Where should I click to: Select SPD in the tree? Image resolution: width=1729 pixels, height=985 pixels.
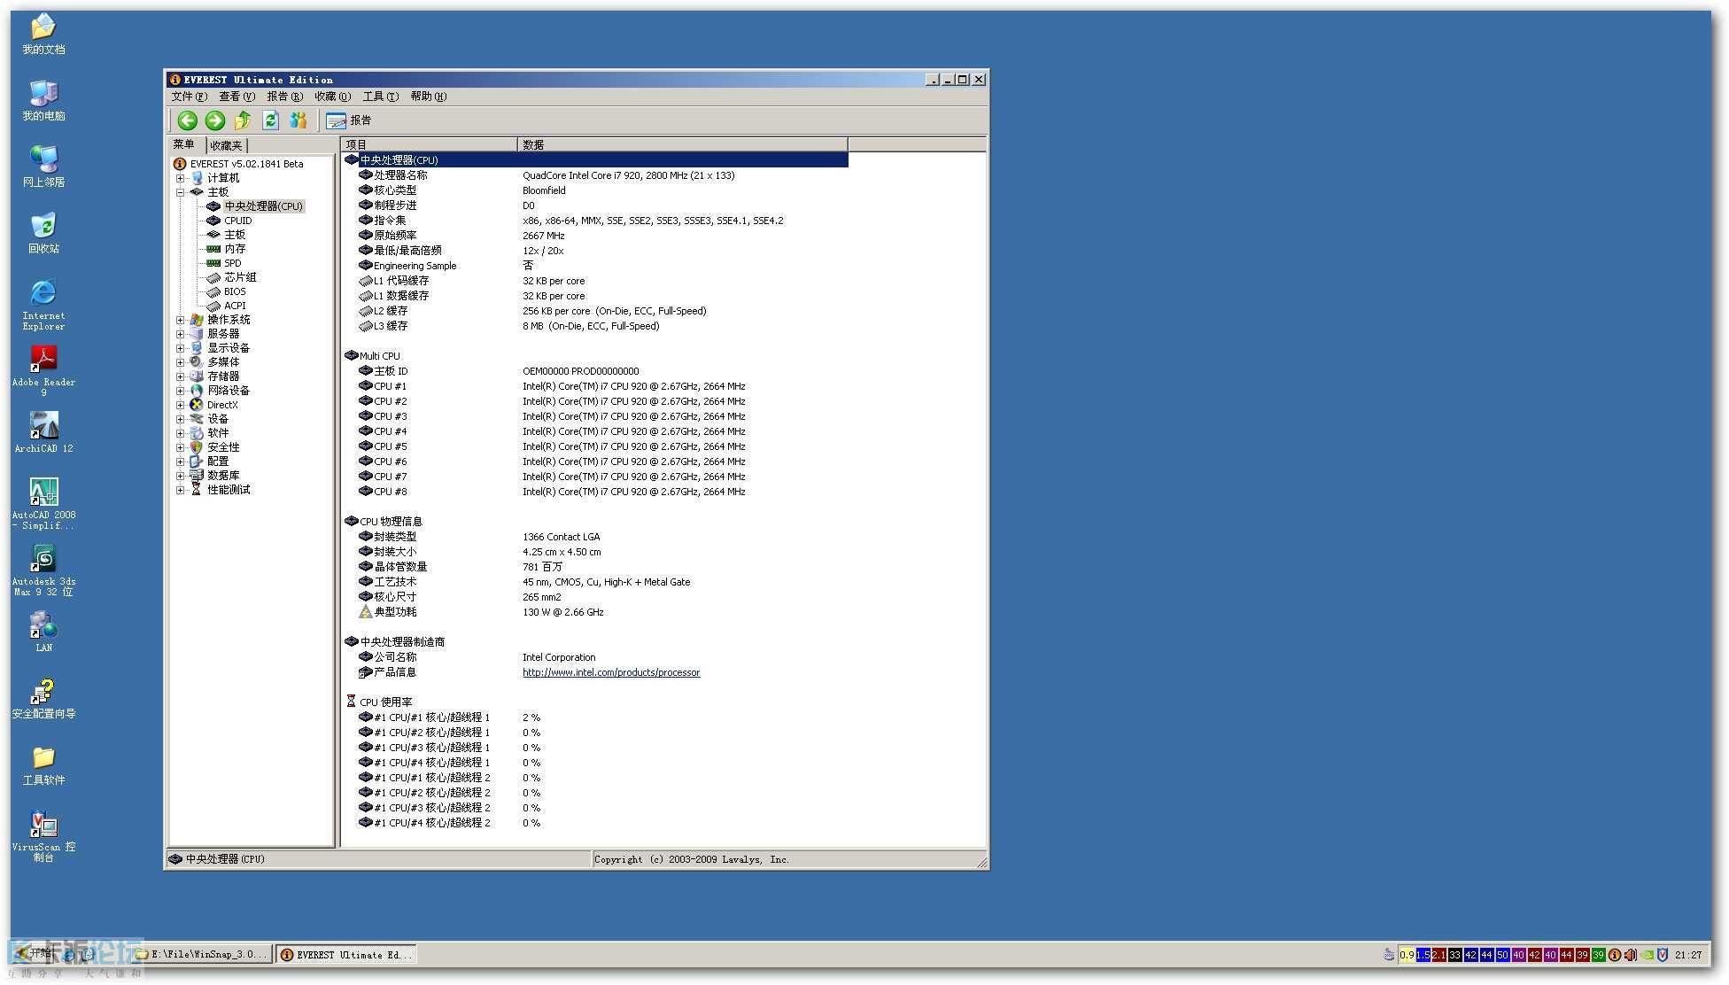232,263
